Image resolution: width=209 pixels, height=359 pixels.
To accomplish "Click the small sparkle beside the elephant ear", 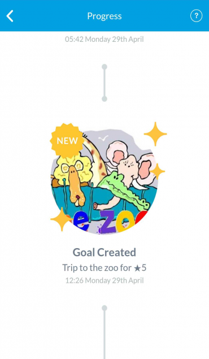I will click(158, 171).
